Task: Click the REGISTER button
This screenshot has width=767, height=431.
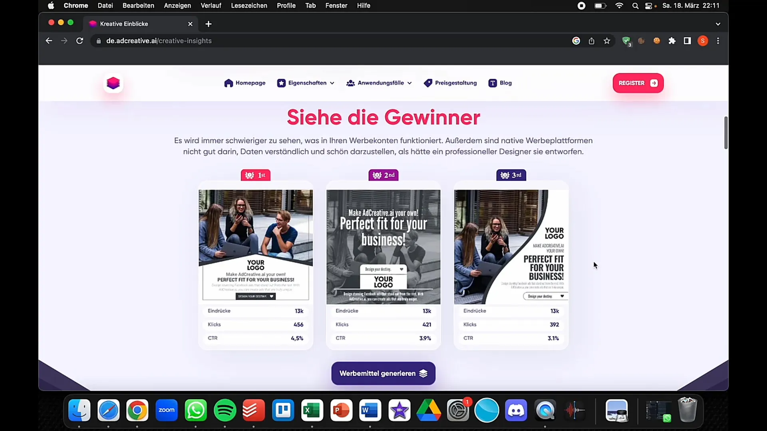Action: [638, 83]
